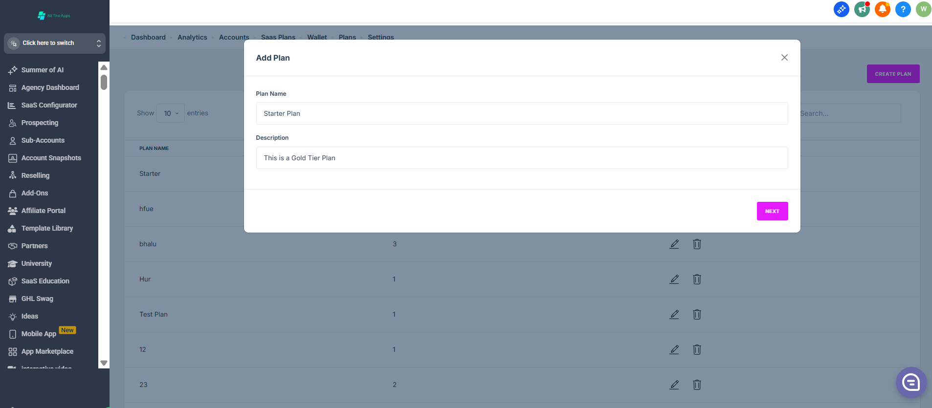The width and height of the screenshot is (932, 408).
Task: Open the Accounts tab
Action: 234,37
